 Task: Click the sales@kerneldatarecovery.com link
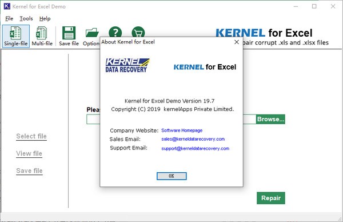[x=193, y=139]
